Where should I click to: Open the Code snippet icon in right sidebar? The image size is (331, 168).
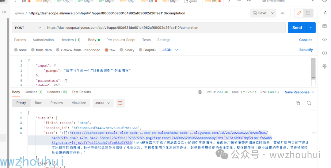click(325, 40)
